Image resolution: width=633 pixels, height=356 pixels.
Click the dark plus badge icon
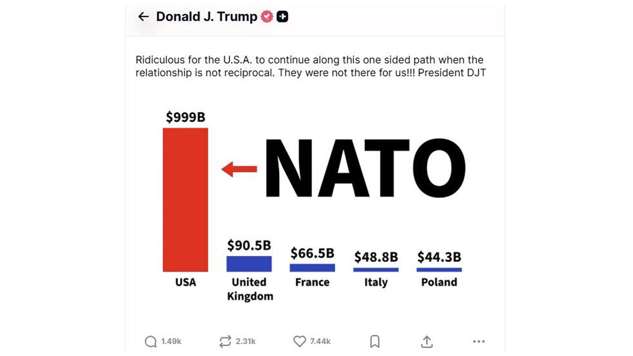tap(282, 17)
